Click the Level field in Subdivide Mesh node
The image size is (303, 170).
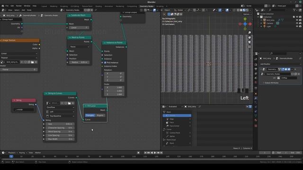tap(79, 27)
